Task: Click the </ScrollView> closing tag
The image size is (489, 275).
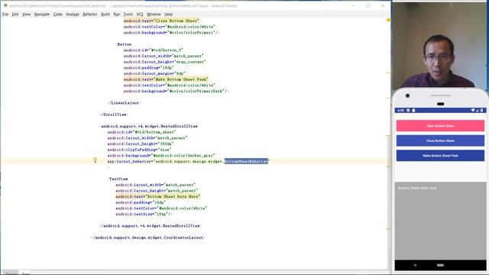Action: 114,115
